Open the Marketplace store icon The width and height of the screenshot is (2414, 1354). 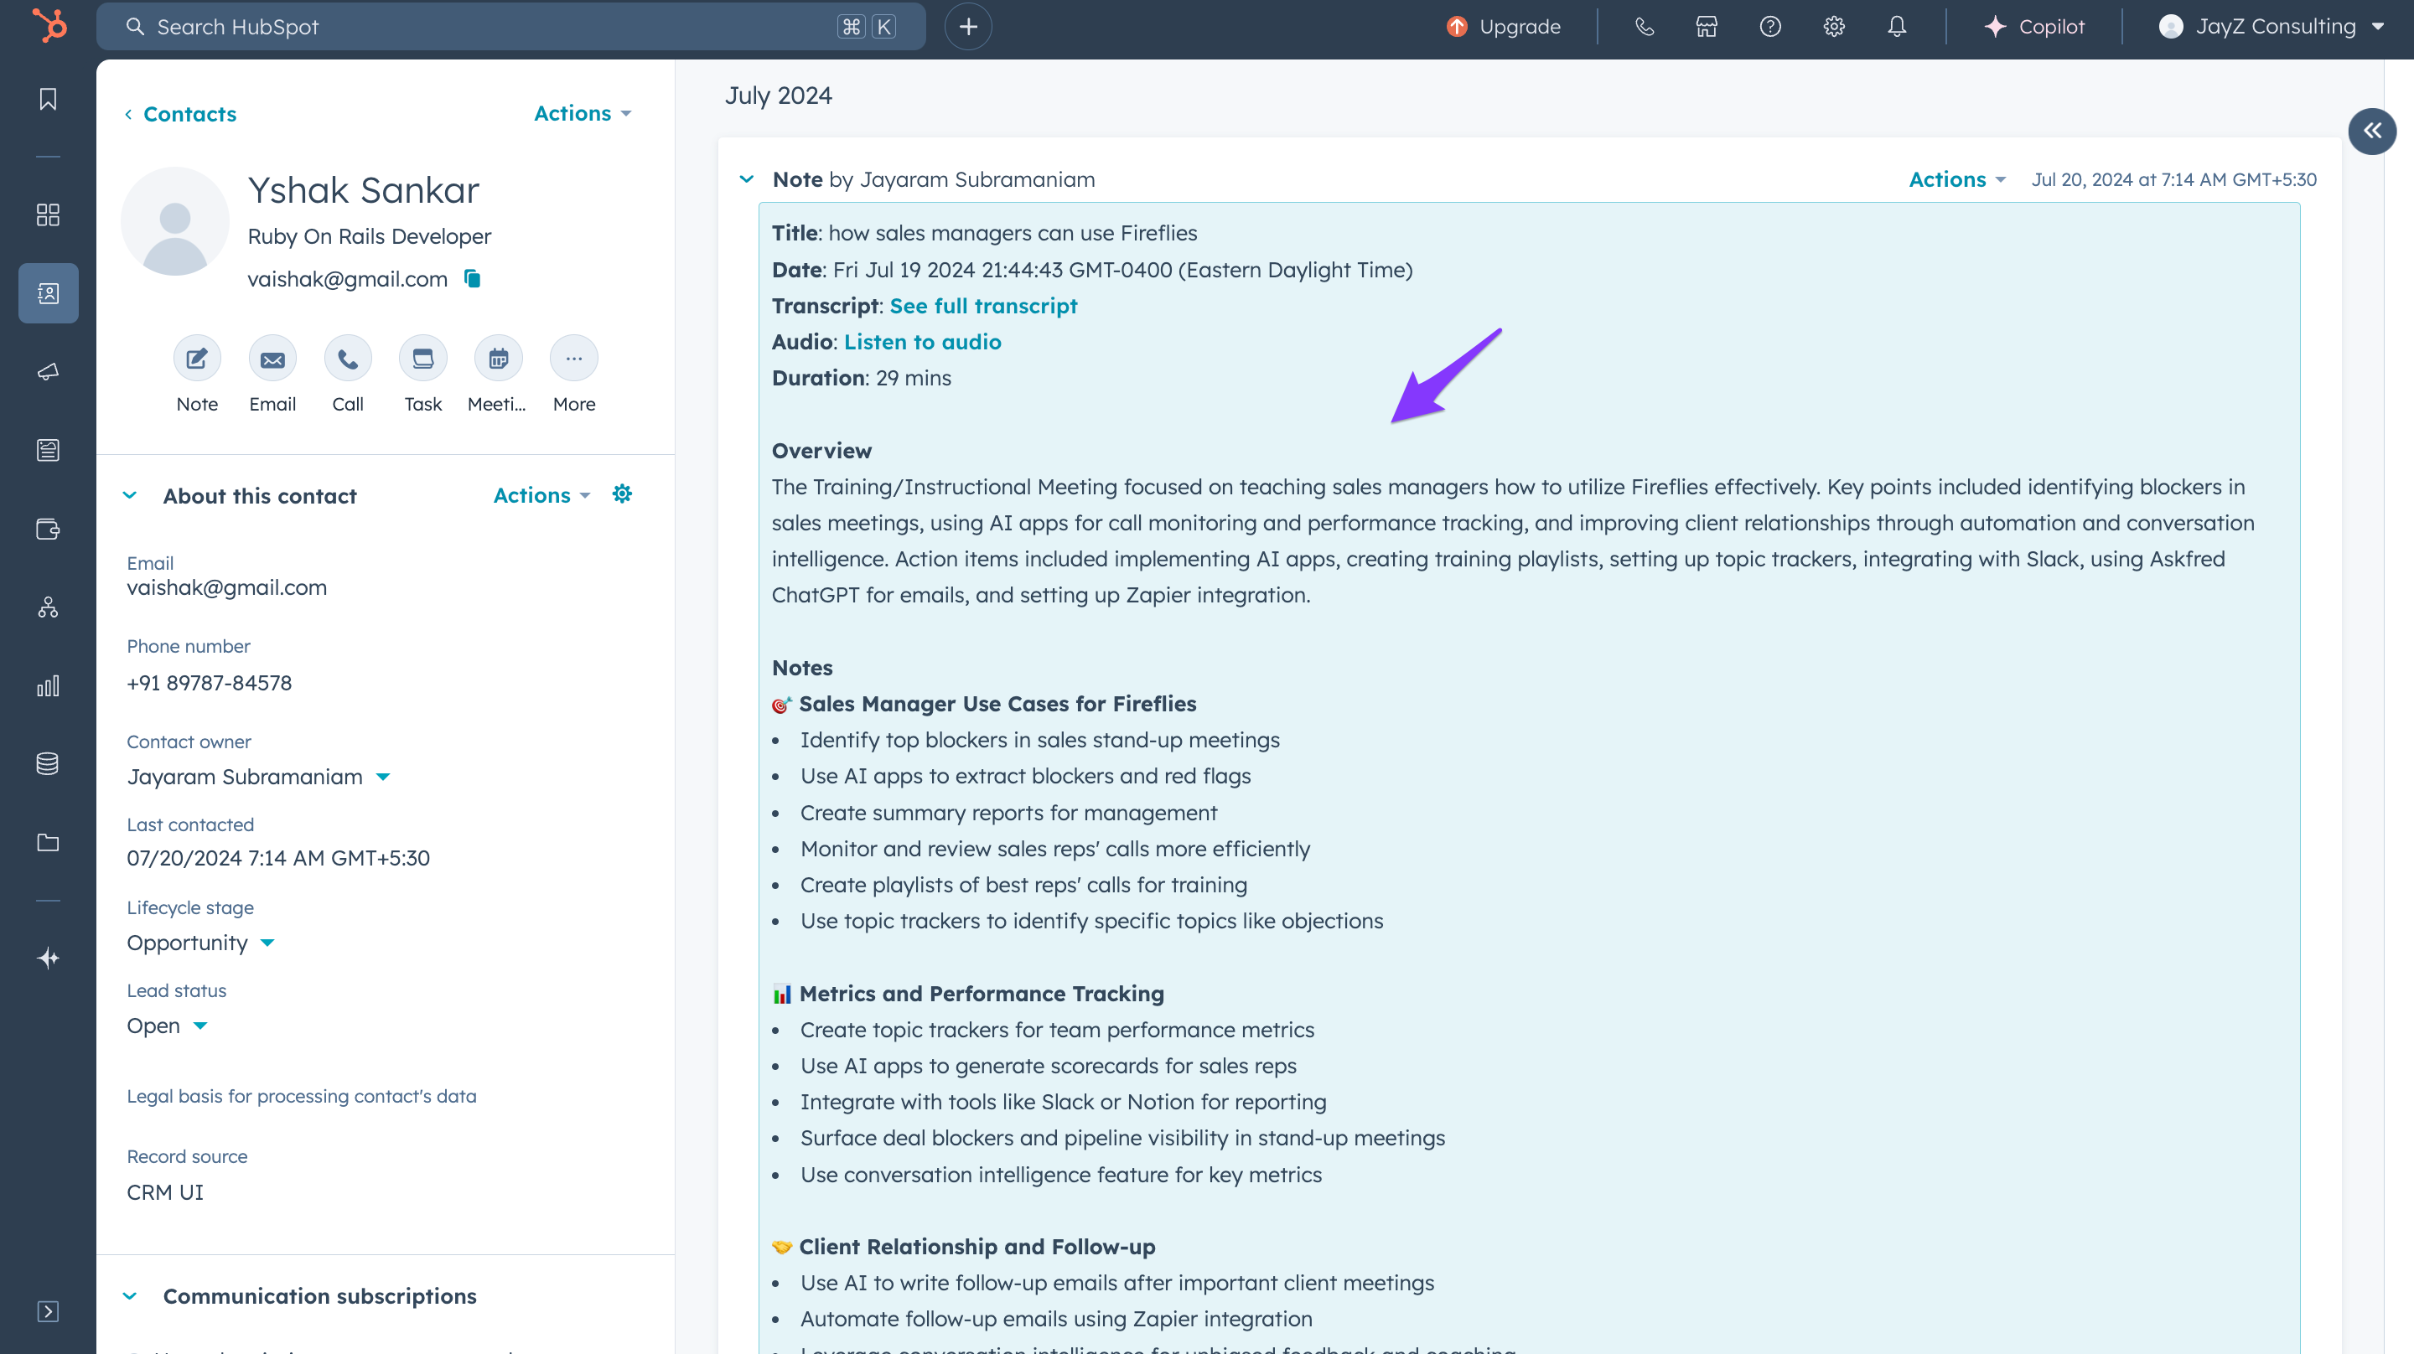(x=1707, y=26)
